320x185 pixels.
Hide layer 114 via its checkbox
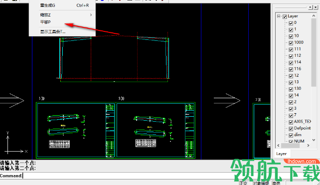(x=291, y=63)
